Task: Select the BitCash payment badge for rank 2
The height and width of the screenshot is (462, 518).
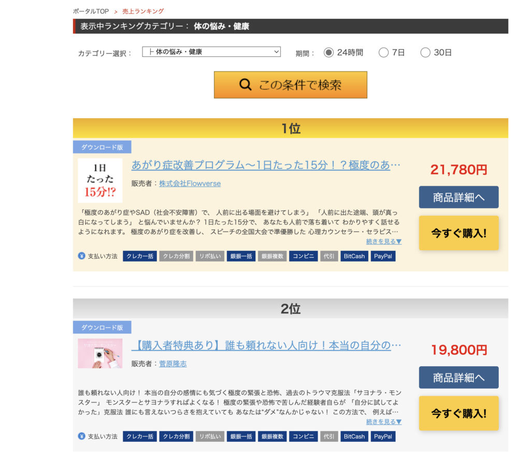Action: tap(353, 436)
